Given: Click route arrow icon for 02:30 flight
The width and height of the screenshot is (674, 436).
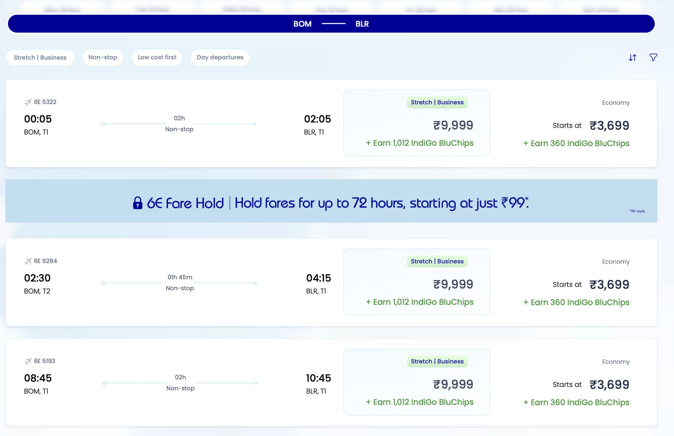Looking at the screenshot, I should coord(104,283).
